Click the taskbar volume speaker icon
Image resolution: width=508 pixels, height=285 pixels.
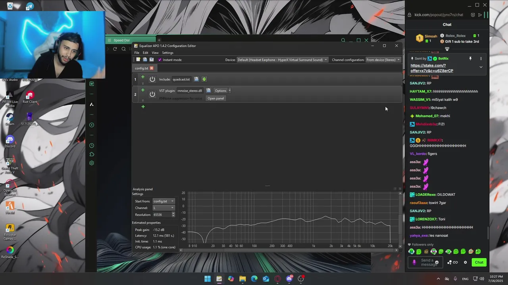(x=482, y=279)
